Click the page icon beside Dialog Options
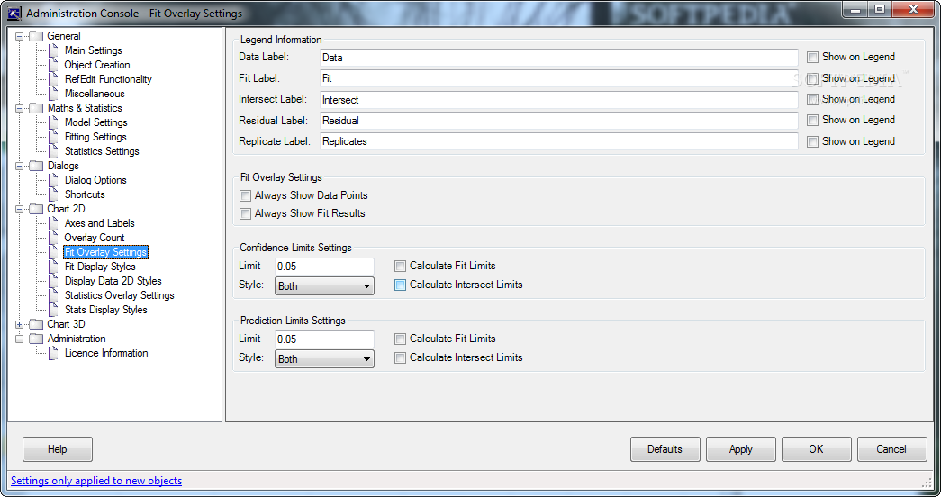This screenshot has height=497, width=941. [x=53, y=180]
